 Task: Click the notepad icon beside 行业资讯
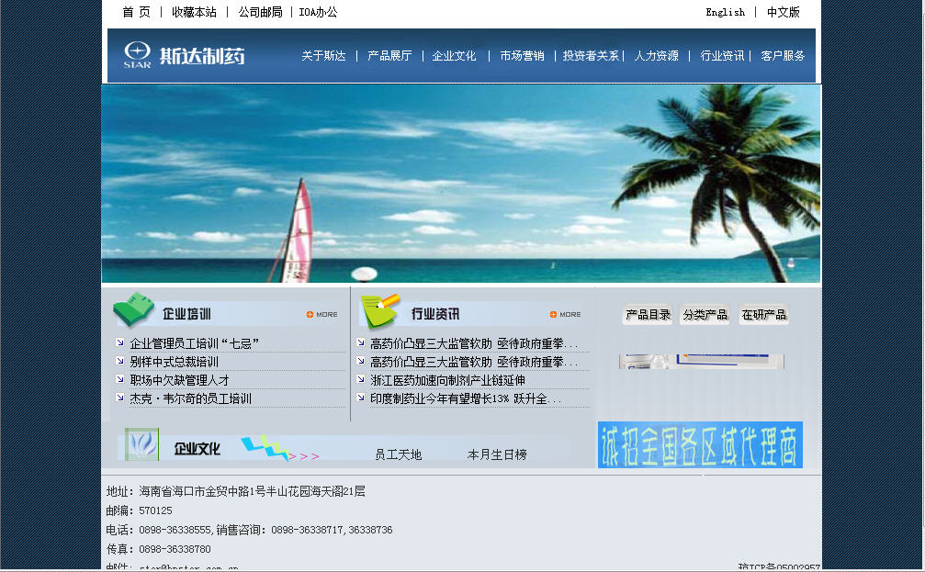click(379, 311)
